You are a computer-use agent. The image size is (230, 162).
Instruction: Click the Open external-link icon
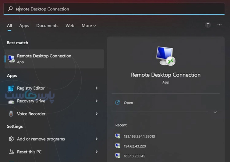tap(118, 102)
